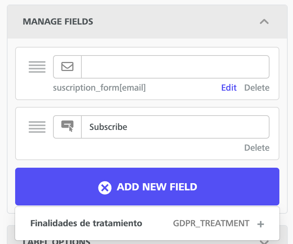Grab the Subscribe button drag handle
This screenshot has height=244, width=293.
[x=37, y=127]
